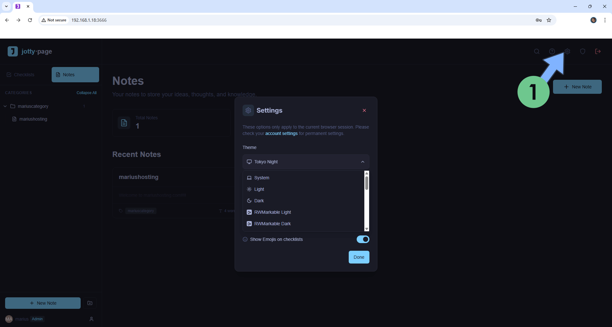This screenshot has width=612, height=327.
Task: Select the Notes tab
Action: [75, 75]
